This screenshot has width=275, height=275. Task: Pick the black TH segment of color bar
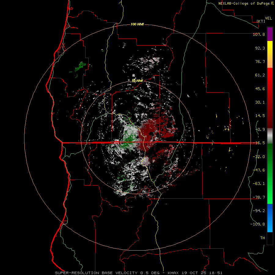click(270, 238)
